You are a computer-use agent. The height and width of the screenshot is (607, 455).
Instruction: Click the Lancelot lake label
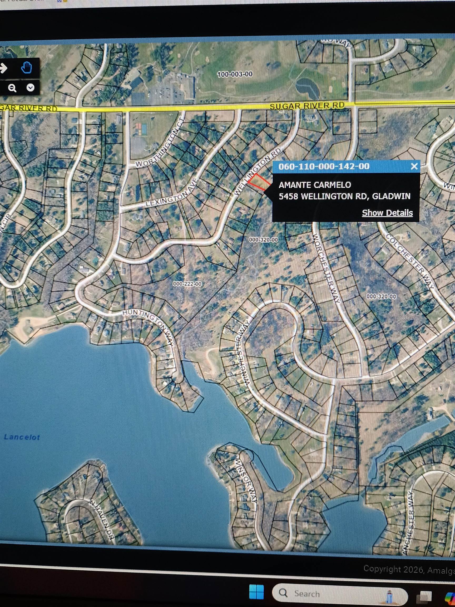click(x=22, y=437)
